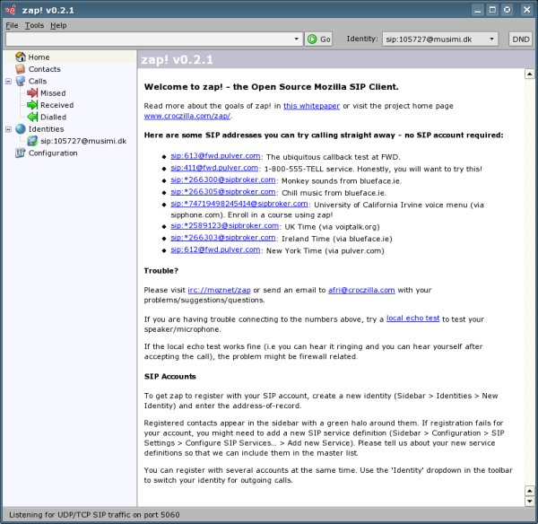Image resolution: width=538 pixels, height=524 pixels.
Task: Open the Identity dropdown sip:105727@musimi.dk
Action: (x=440, y=39)
